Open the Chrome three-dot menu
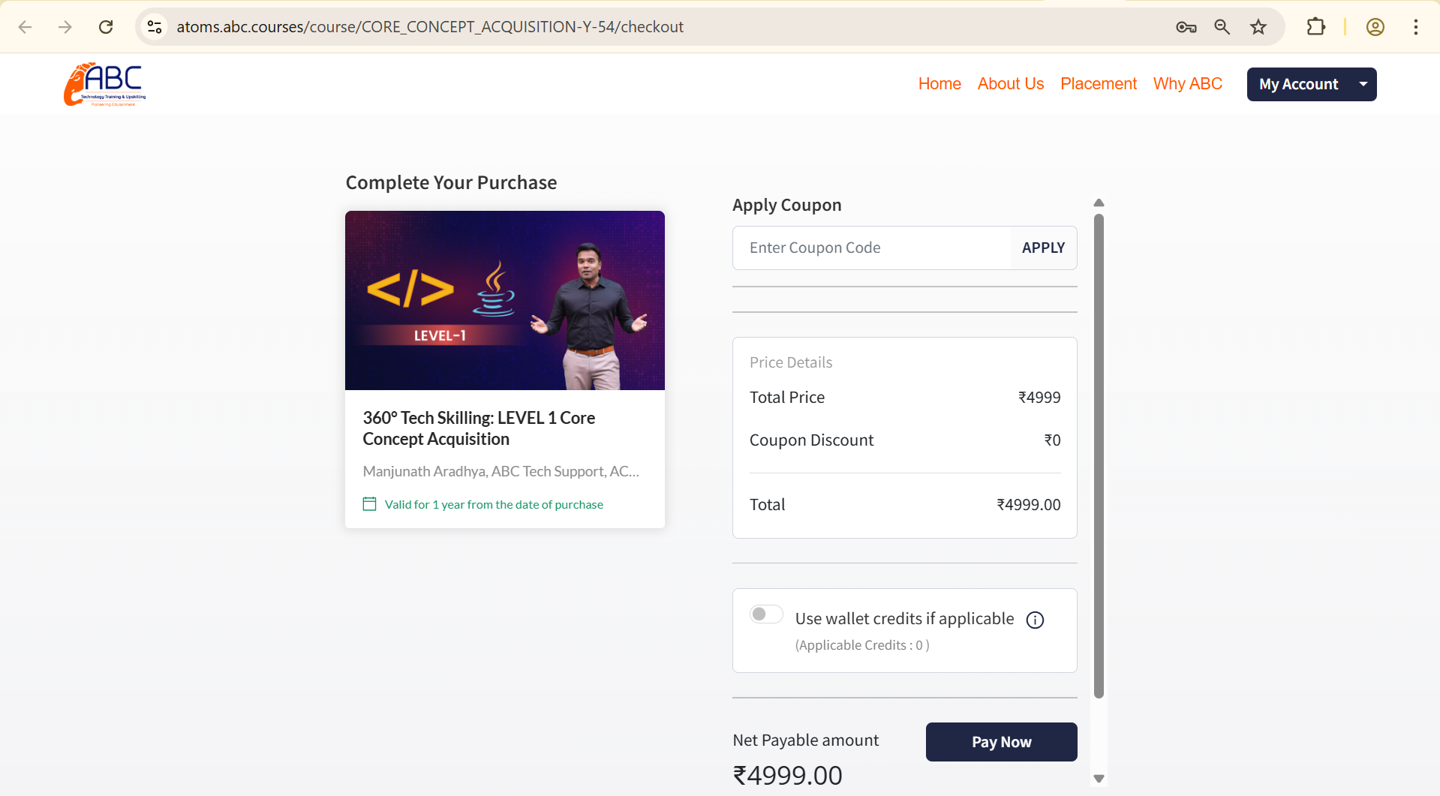 [1415, 27]
